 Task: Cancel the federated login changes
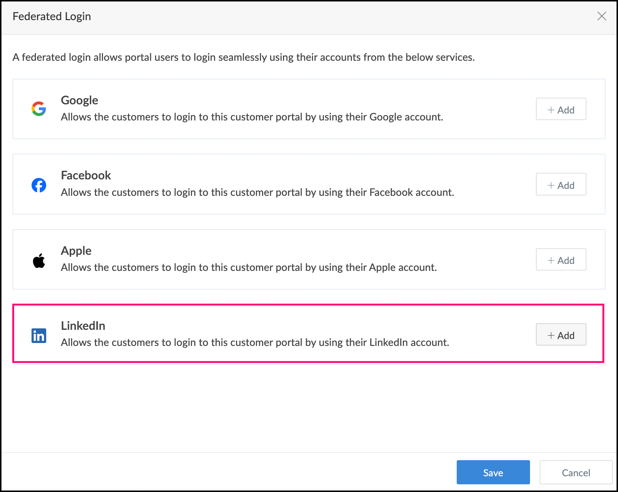coord(576,472)
